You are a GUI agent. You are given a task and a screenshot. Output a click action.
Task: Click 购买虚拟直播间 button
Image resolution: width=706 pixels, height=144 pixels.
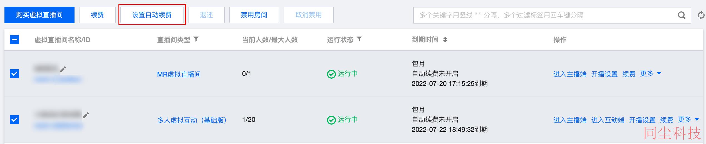[x=39, y=15]
